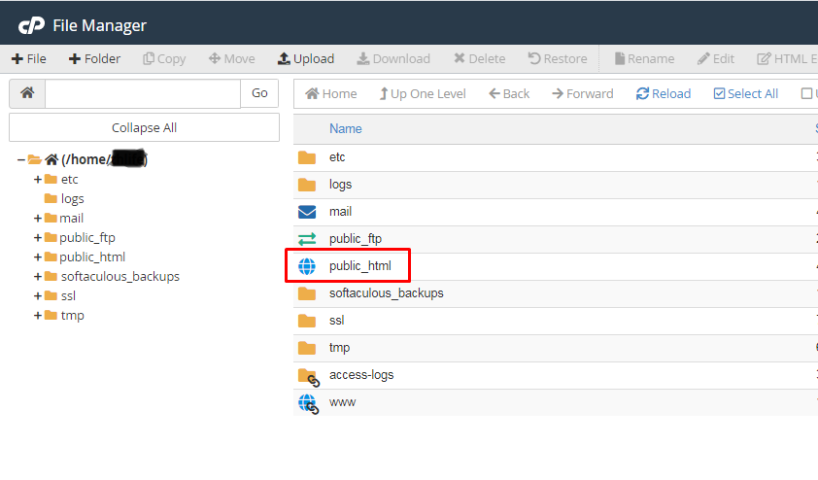
Task: Sort files by Name column header
Action: click(x=345, y=128)
